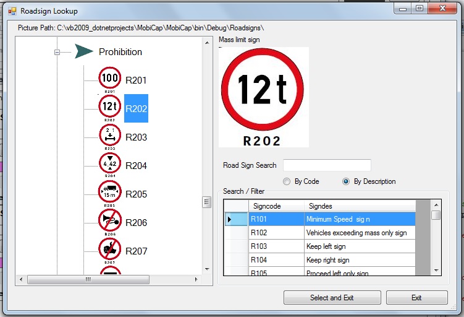Click the R205 15m length limit icon
The height and width of the screenshot is (317, 464).
click(109, 192)
